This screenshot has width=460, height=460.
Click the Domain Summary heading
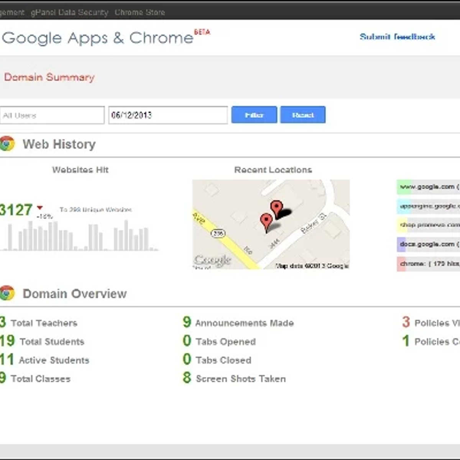point(49,77)
